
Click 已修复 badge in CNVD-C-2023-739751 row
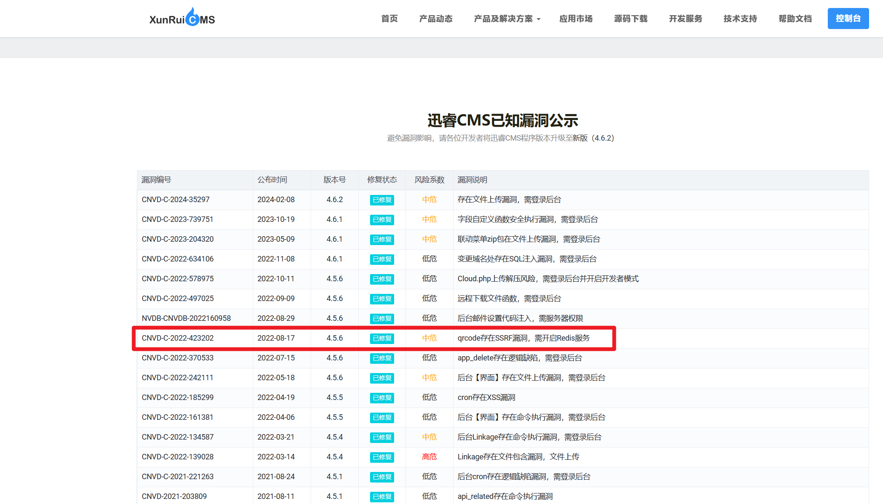pos(382,220)
